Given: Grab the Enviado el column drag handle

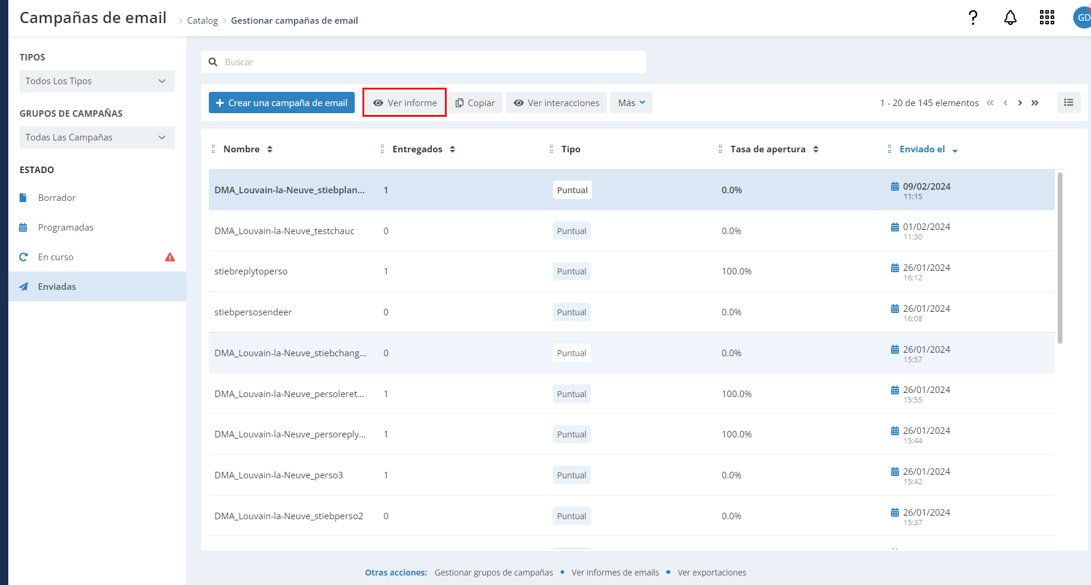Looking at the screenshot, I should click(x=889, y=149).
